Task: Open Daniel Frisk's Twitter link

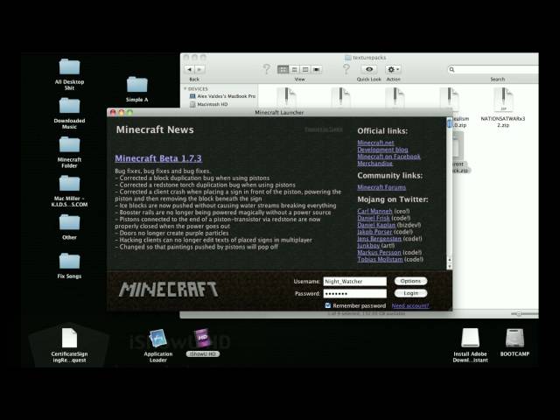Action: [x=374, y=218]
